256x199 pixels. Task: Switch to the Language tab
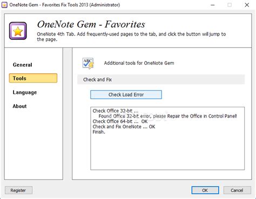point(25,92)
